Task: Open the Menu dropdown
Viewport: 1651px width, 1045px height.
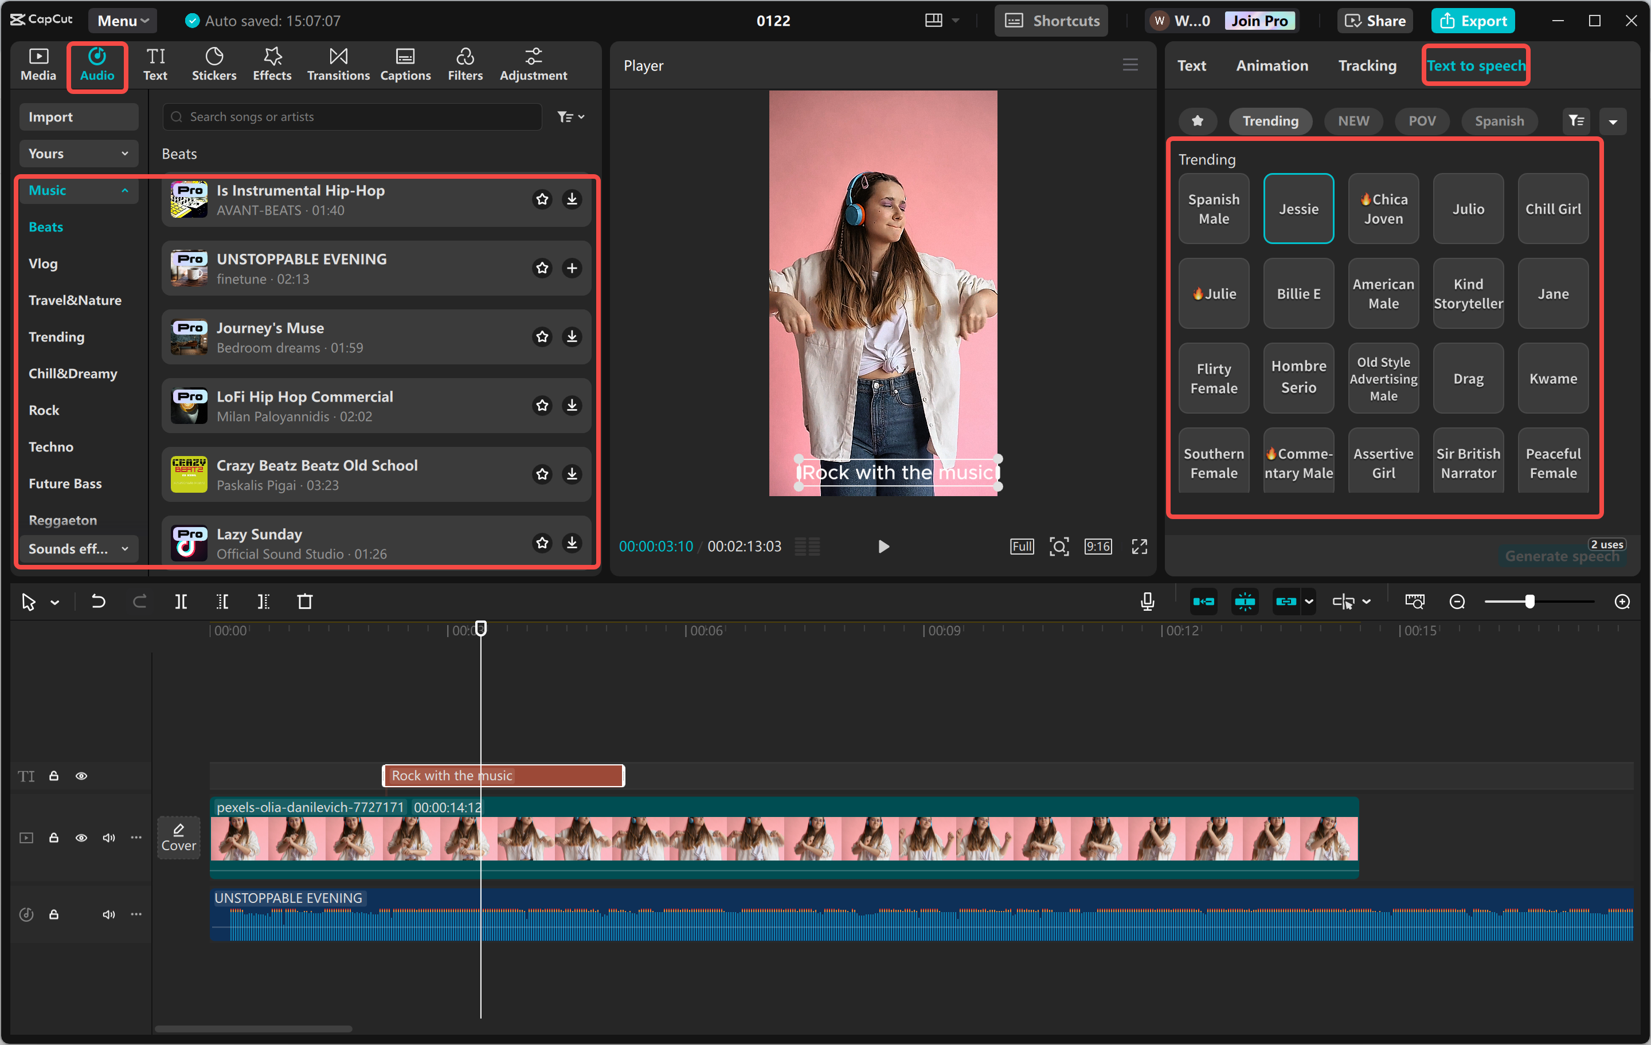Action: pos(122,20)
